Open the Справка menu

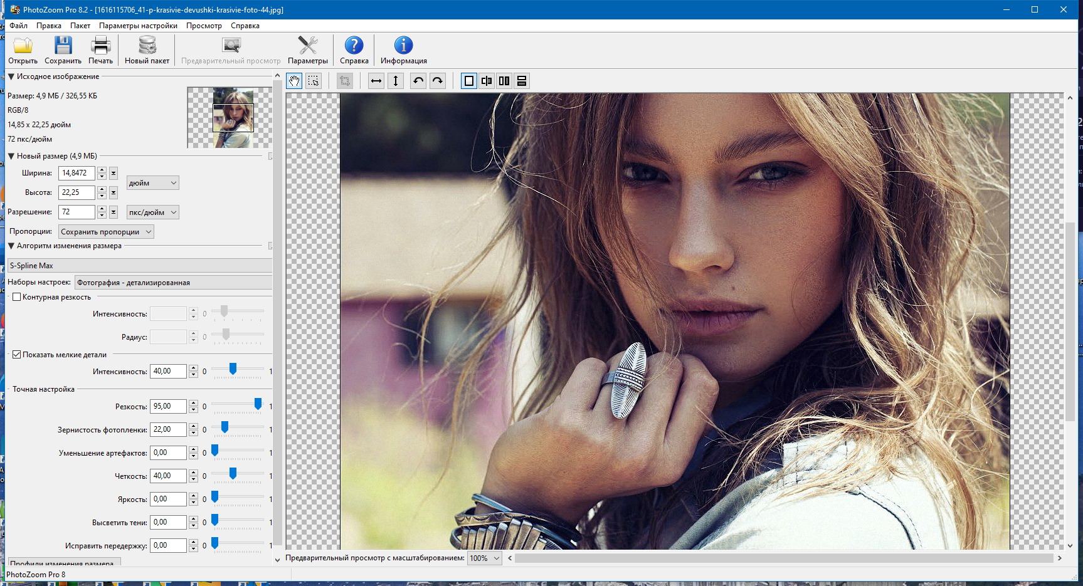pyautogui.click(x=245, y=26)
